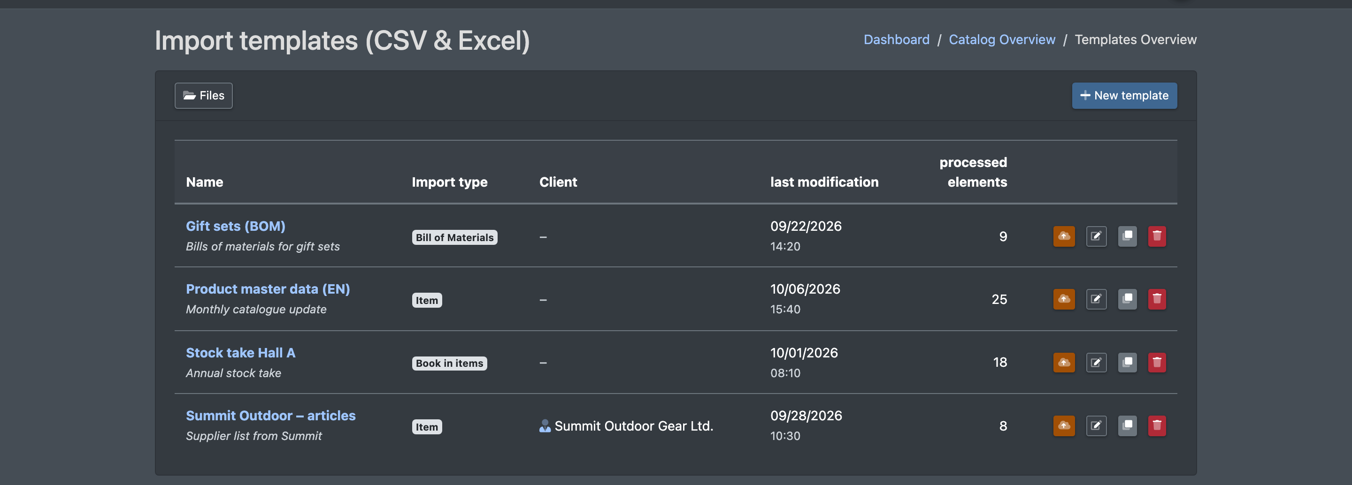Click the Item badge for Summit Outdoor row
The height and width of the screenshot is (485, 1352).
click(427, 427)
